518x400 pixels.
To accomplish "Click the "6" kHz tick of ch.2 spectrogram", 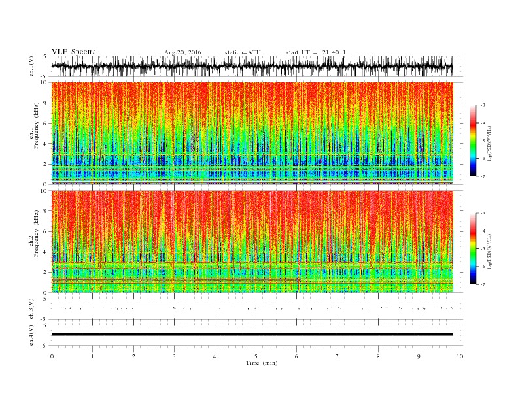I will pyautogui.click(x=46, y=231).
